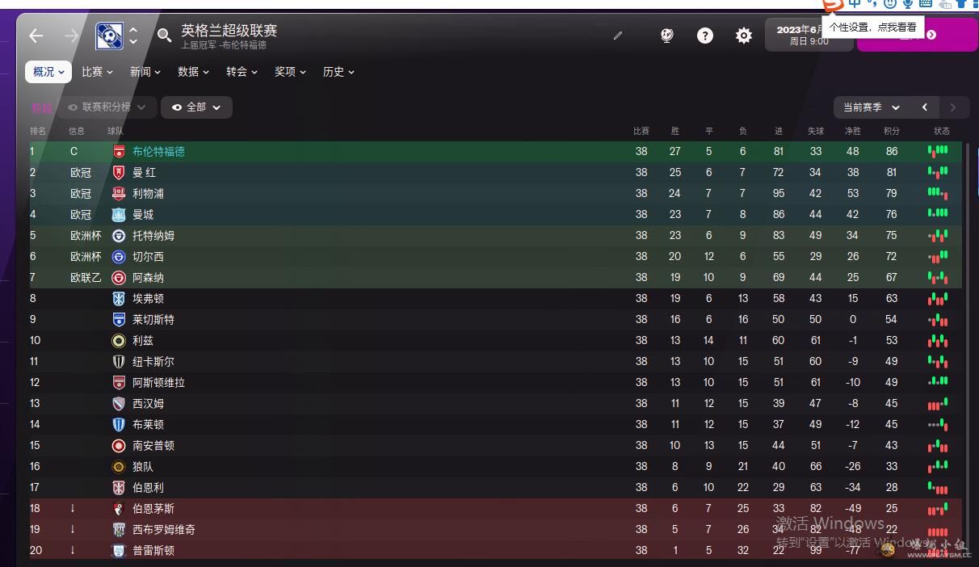Screen dimensions: 979x567
Task: Click the club badge in header
Action: tap(109, 36)
